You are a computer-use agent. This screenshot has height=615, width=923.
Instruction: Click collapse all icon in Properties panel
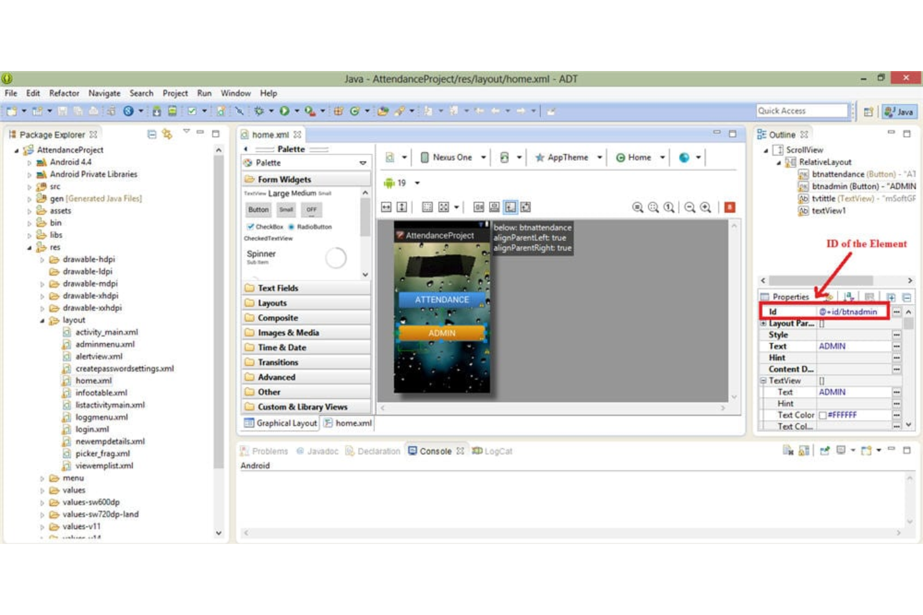[907, 297]
